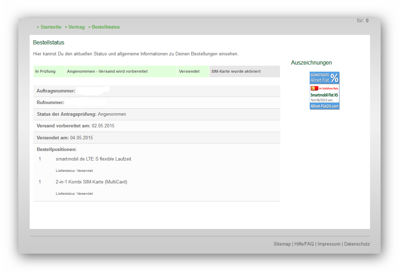
Task: Open the Startseite breadcrumb link
Action: (x=51, y=27)
